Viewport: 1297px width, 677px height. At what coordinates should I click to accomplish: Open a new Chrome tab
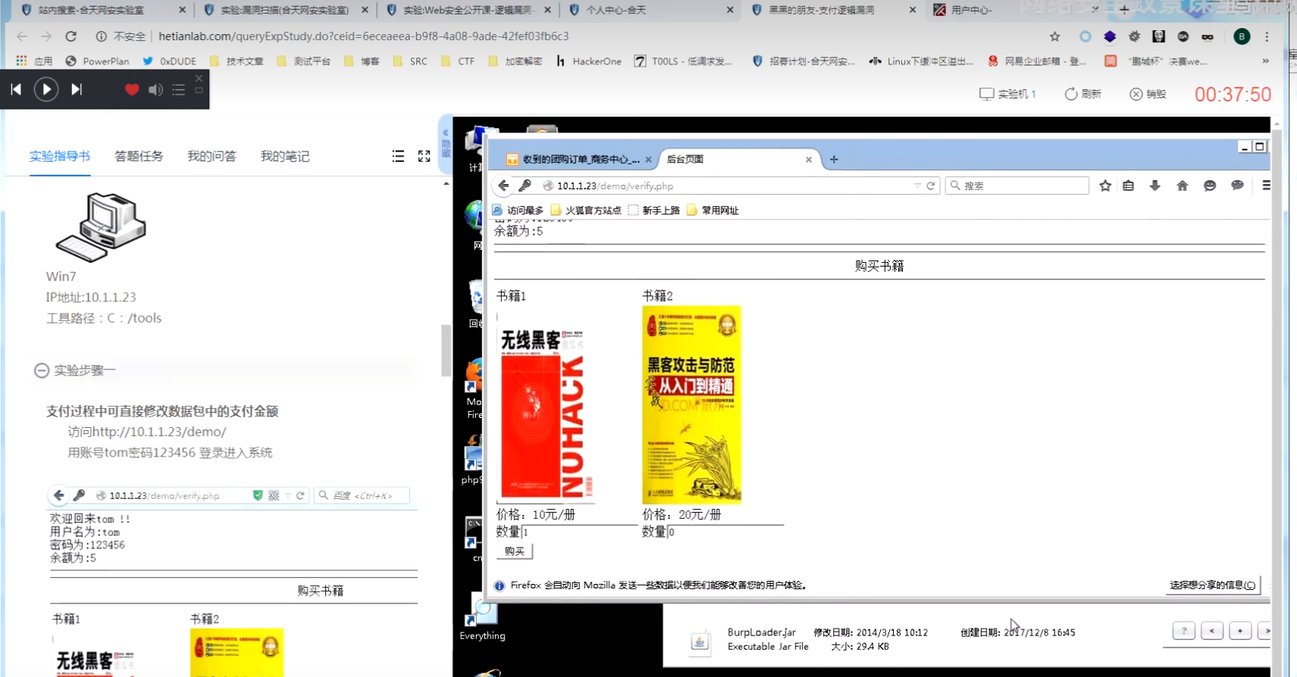click(1124, 10)
